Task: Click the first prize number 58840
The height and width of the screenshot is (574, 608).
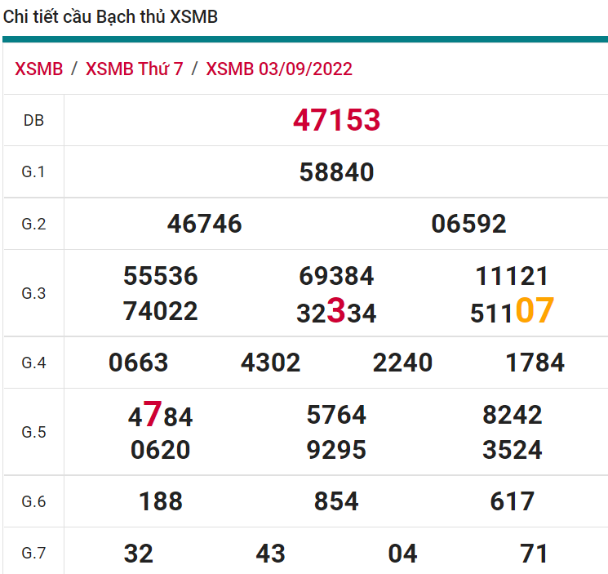Action: (336, 172)
